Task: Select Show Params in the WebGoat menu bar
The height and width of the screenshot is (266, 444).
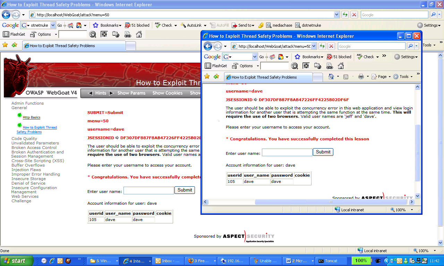Action: [131, 93]
